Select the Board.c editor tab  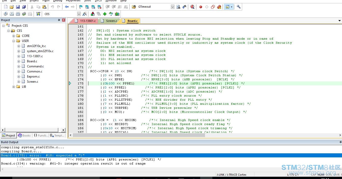coord(130,21)
